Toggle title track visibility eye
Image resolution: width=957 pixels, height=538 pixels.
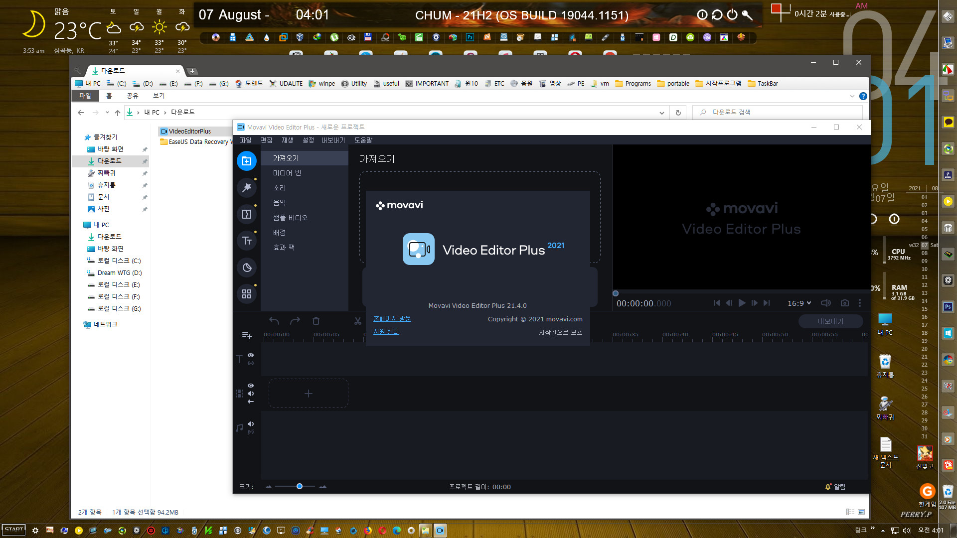tap(251, 355)
